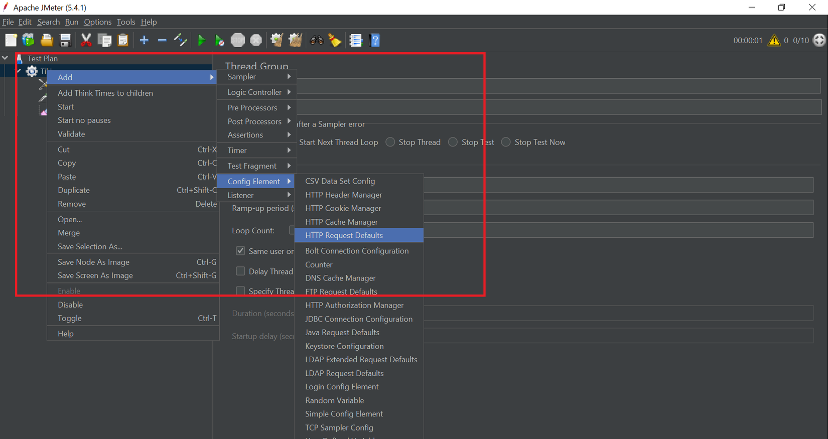Click the binoculars Search toolbar icon

point(317,40)
